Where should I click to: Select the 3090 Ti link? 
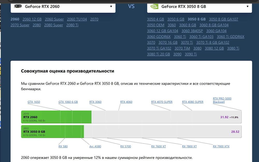tap(191, 54)
